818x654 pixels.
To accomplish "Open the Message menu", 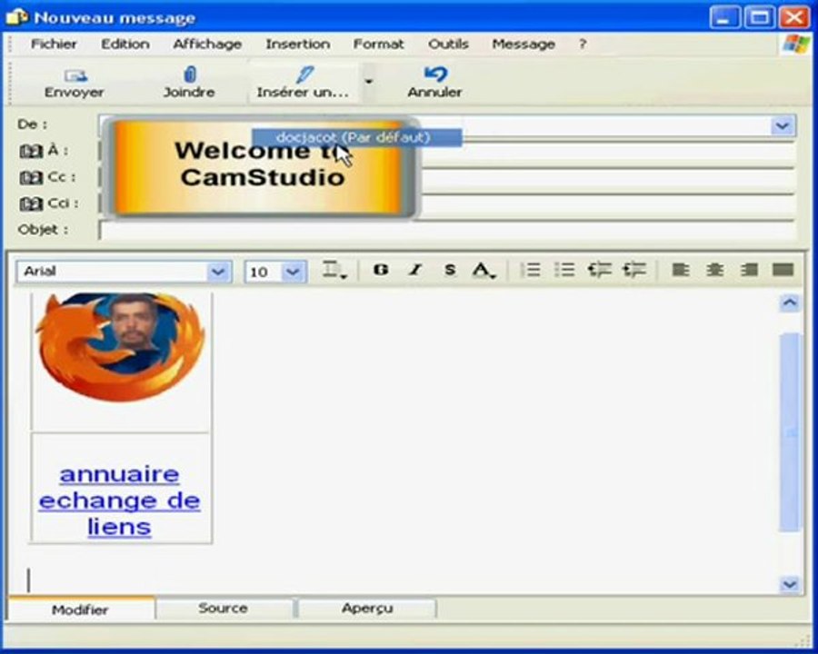I will pyautogui.click(x=524, y=45).
